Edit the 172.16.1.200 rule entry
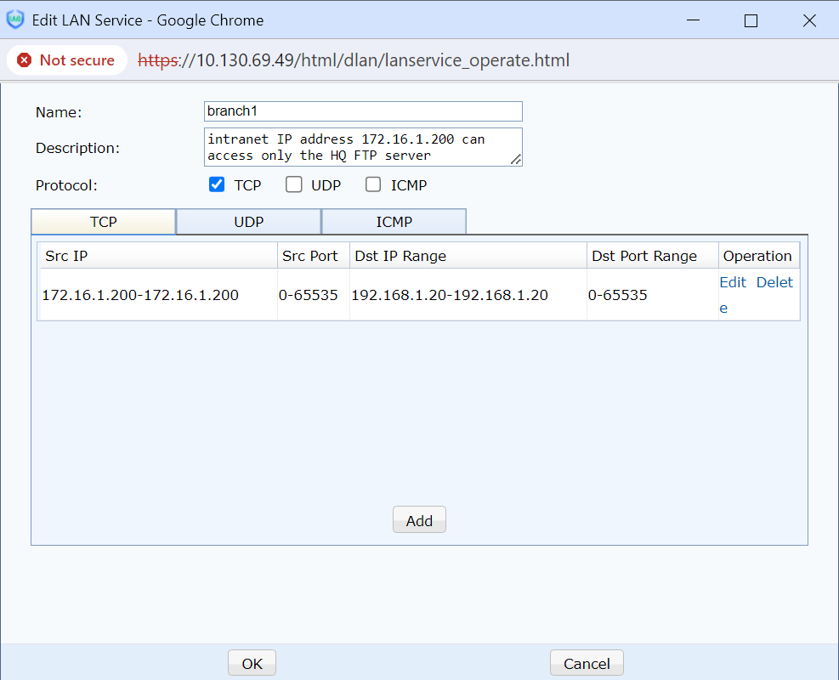The width and height of the screenshot is (839, 680). click(x=733, y=282)
